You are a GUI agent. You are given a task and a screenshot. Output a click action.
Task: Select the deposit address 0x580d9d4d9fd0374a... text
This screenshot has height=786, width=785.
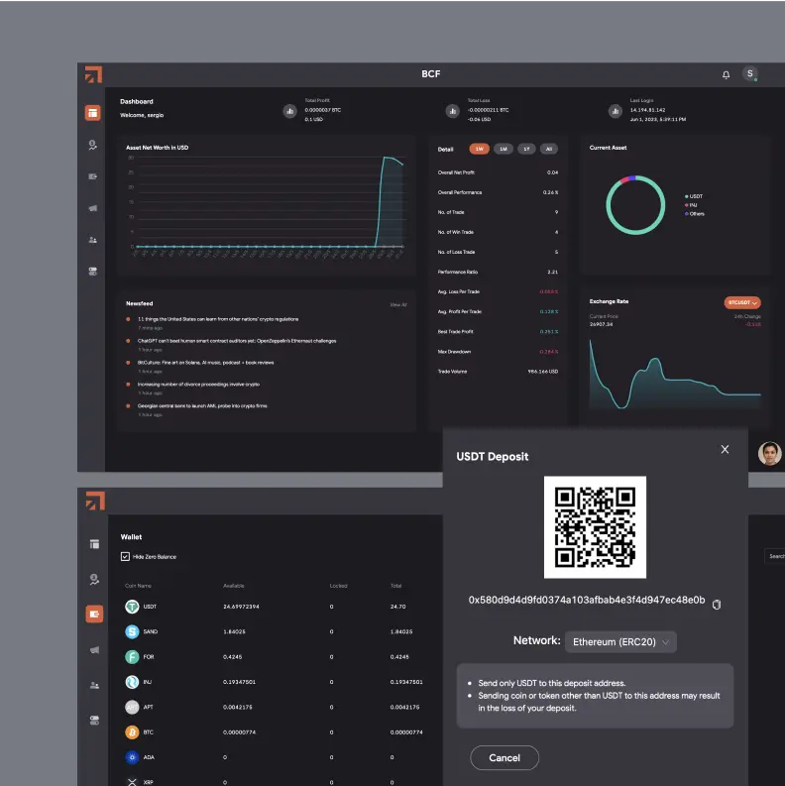point(587,600)
